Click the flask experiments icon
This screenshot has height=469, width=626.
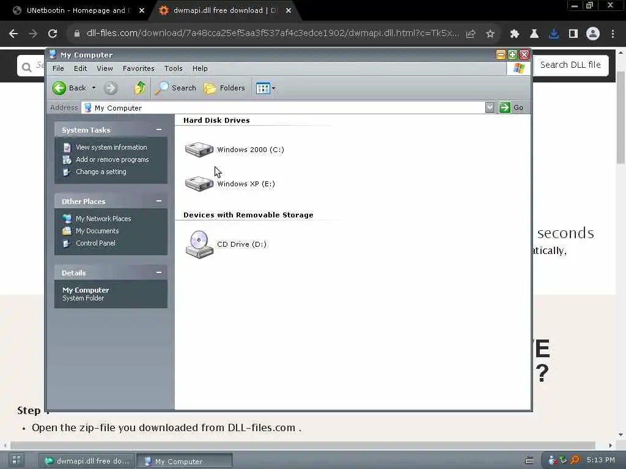click(534, 34)
